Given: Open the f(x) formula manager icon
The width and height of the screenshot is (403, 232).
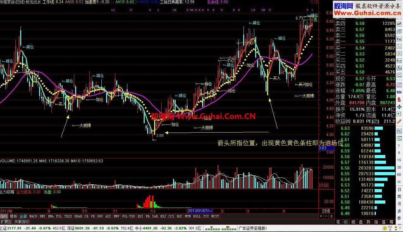Looking at the screenshot, I should point(399,68).
